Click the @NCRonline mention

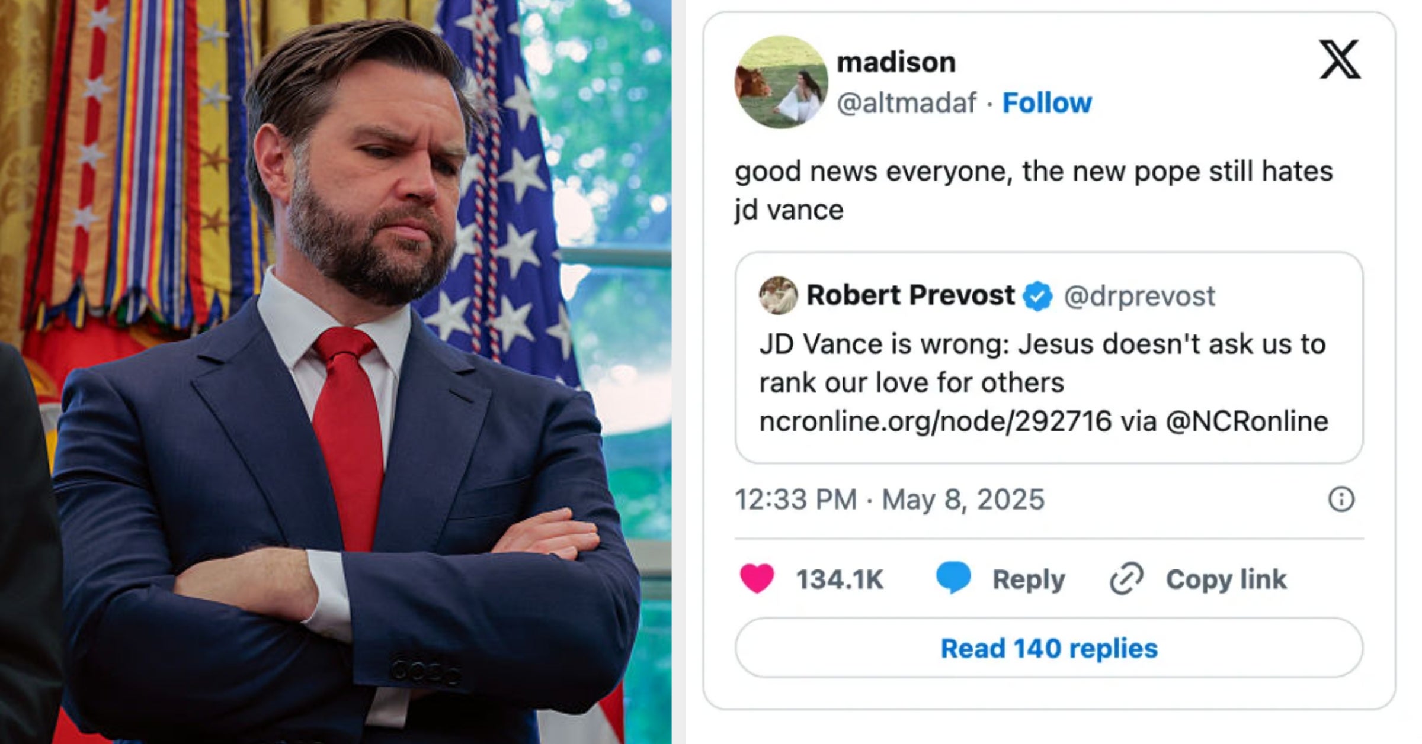point(1247,421)
